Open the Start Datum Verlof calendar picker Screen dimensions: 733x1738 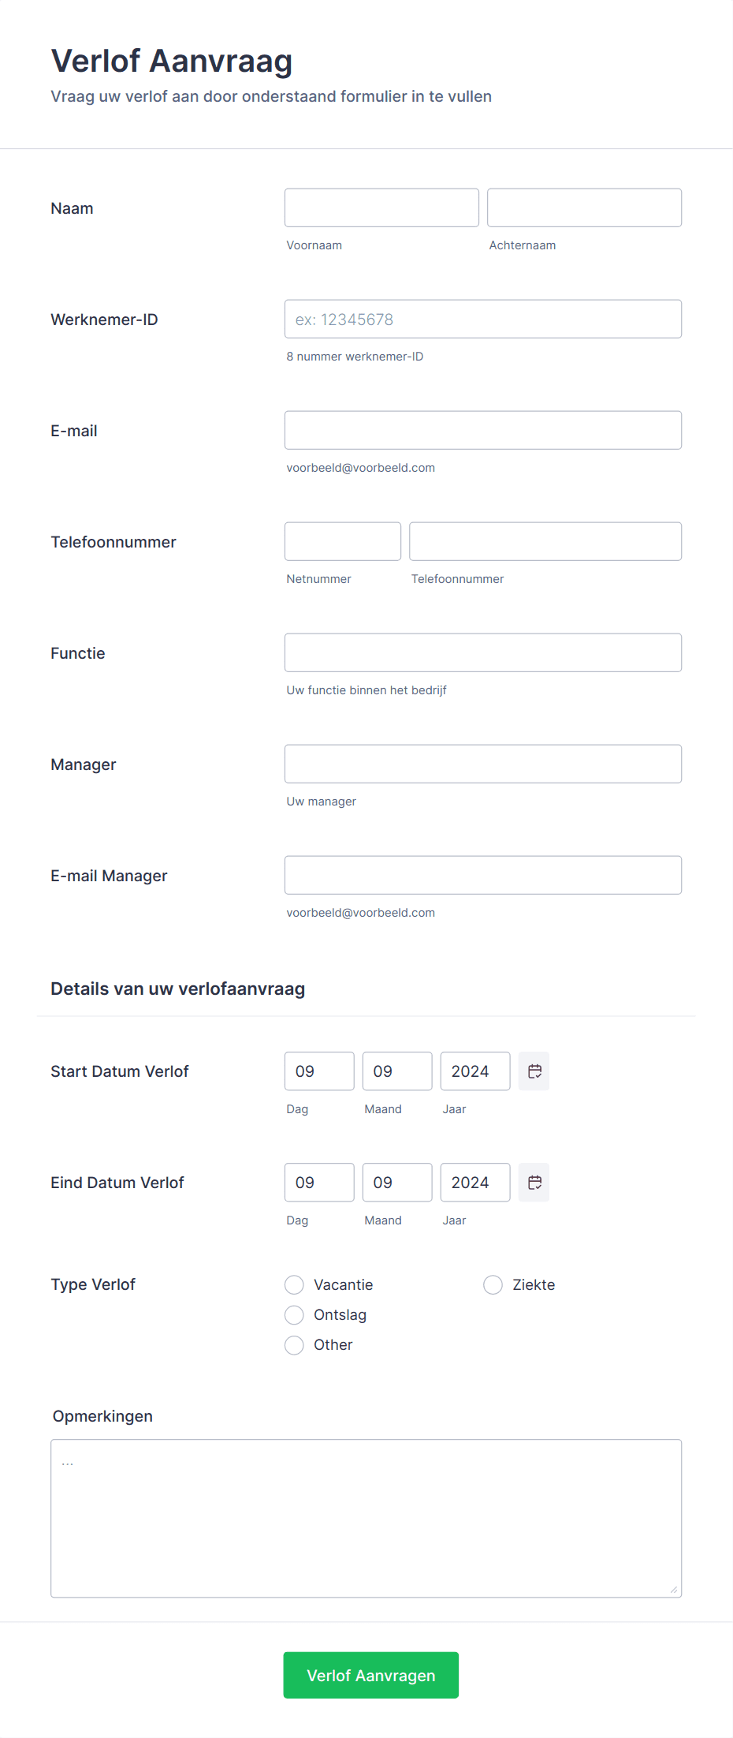534,1071
